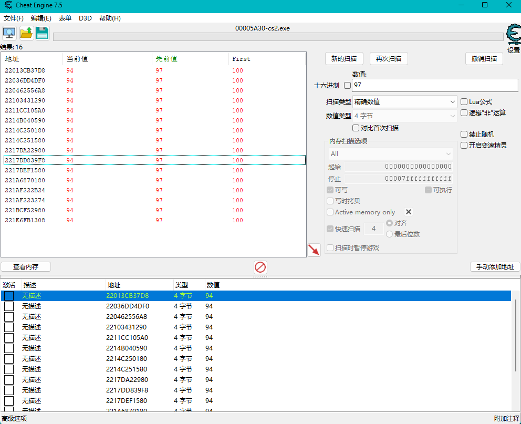Click the 描述 column header in address list
This screenshot has height=424, width=521.
(x=64, y=285)
